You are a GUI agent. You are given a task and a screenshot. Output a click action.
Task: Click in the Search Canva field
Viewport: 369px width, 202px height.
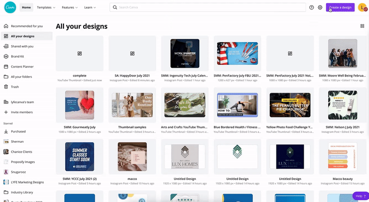pyautogui.click(x=208, y=8)
